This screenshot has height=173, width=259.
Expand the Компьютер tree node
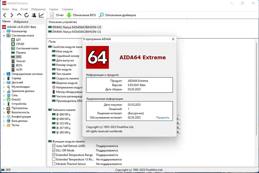pyautogui.click(x=4, y=31)
